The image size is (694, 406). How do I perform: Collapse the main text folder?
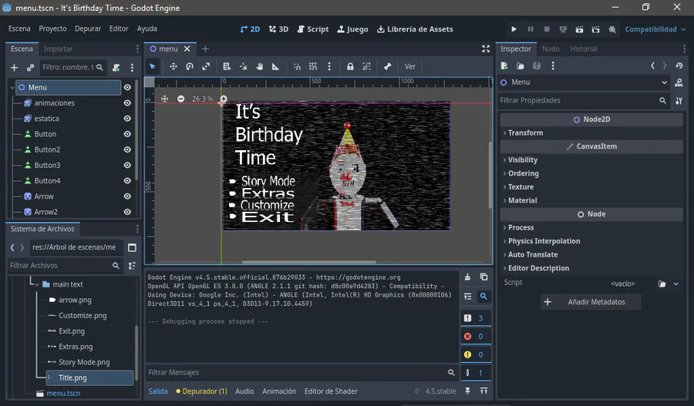click(x=37, y=284)
